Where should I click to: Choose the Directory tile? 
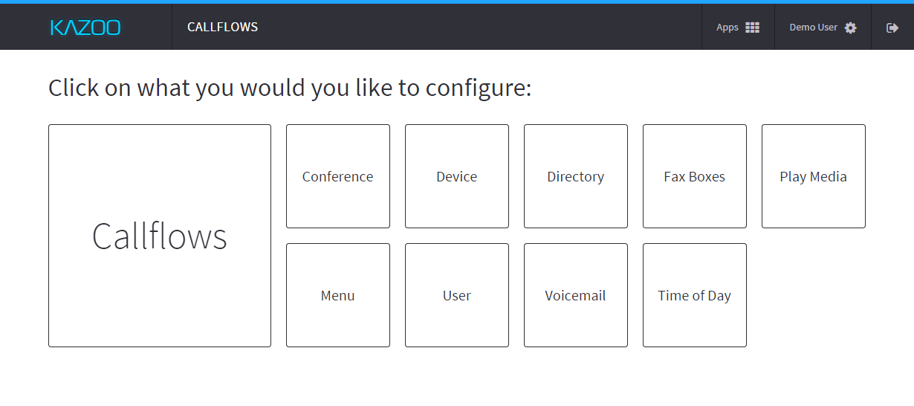pos(576,176)
